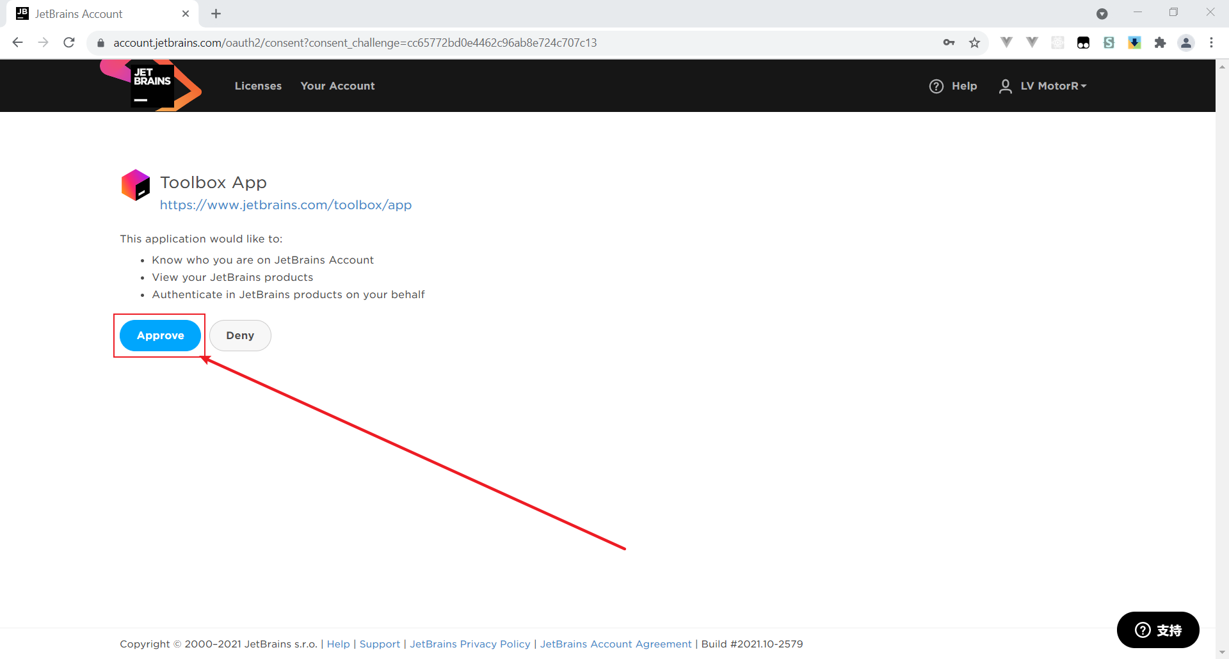Open the Toolbox App URL link
The width and height of the screenshot is (1229, 659).
point(285,205)
